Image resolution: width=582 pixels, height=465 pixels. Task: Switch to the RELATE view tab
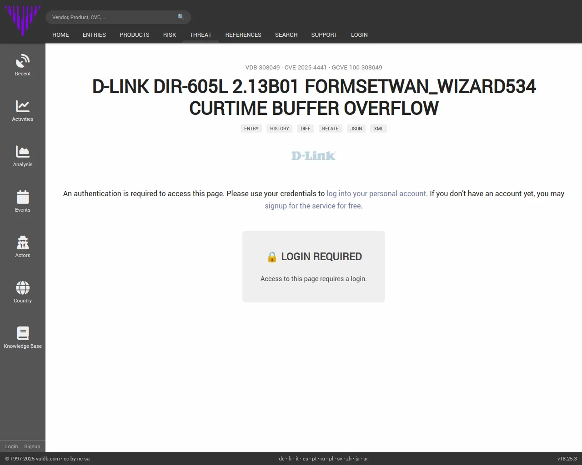(x=331, y=129)
